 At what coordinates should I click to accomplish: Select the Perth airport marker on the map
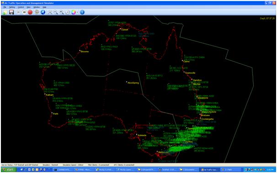[52, 113]
